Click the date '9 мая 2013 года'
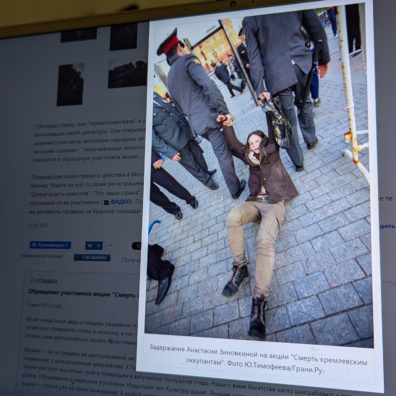The height and width of the screenshot is (396, 396). click(45, 305)
